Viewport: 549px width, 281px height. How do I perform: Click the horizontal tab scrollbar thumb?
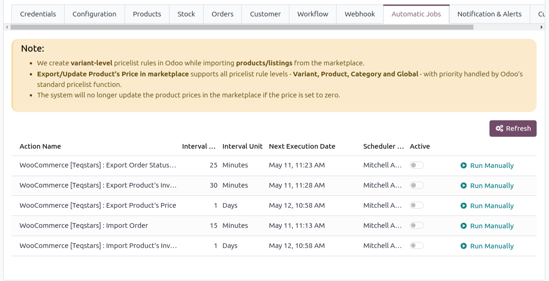(x=242, y=27)
